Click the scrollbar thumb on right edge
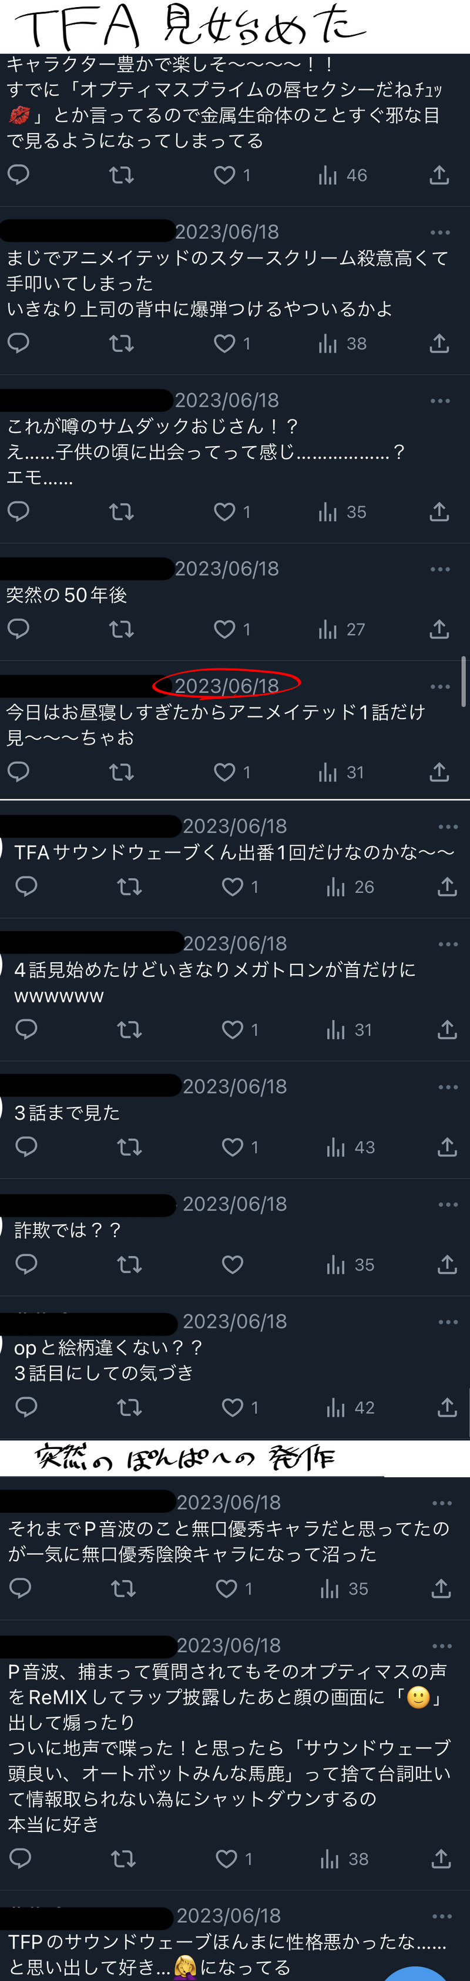Image resolution: width=470 pixels, height=1981 pixels. pos(463,680)
